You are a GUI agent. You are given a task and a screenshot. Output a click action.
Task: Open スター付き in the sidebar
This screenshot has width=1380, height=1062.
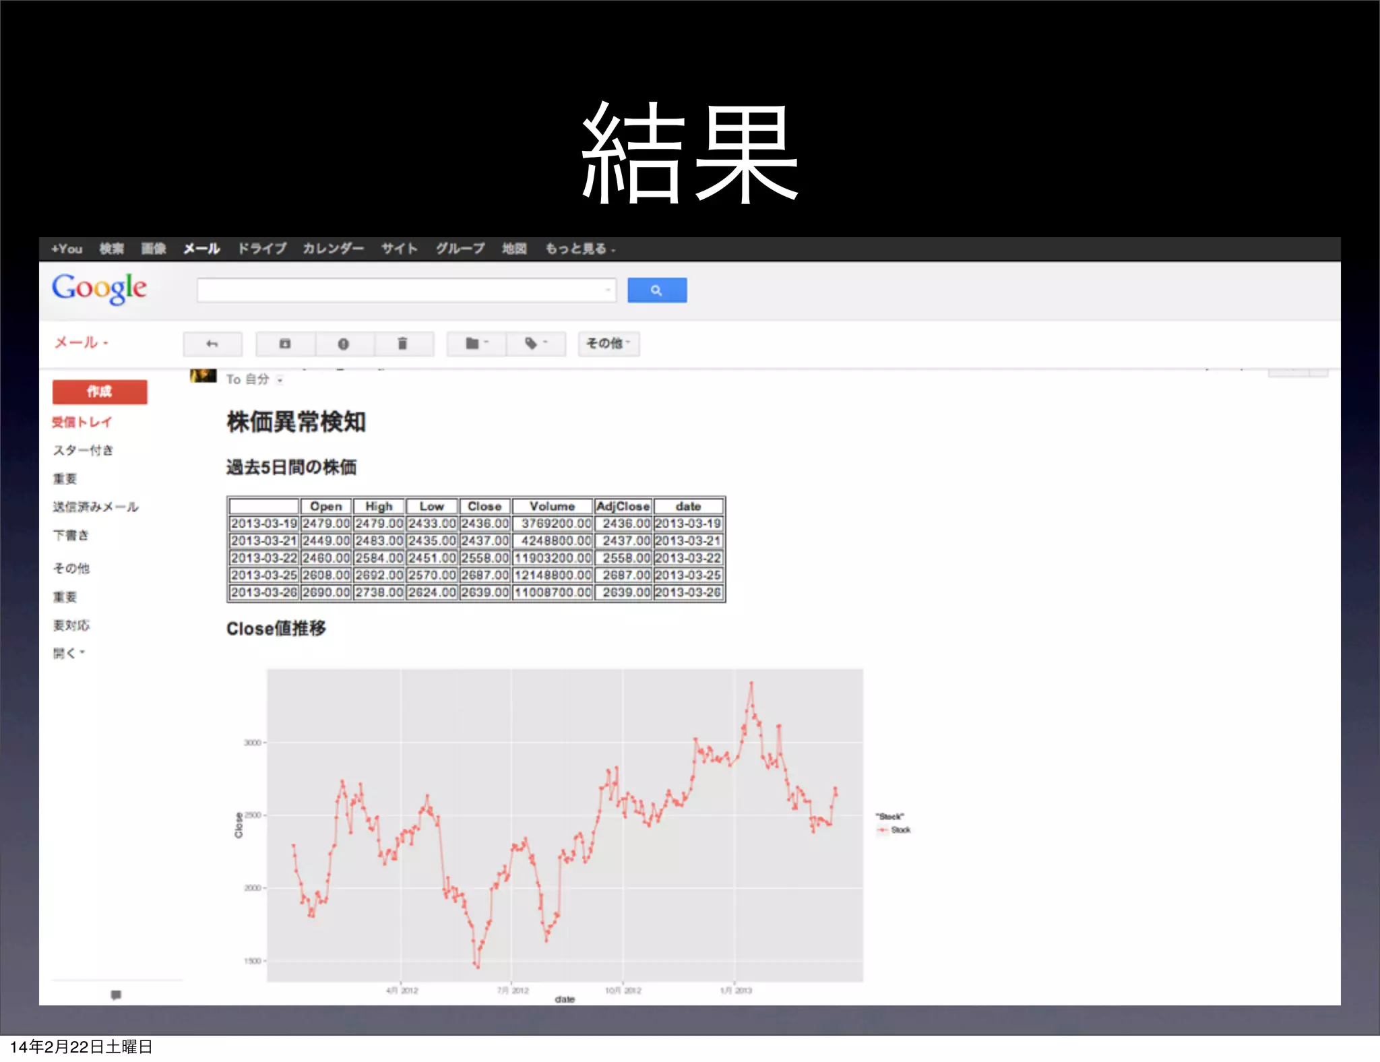tap(83, 450)
